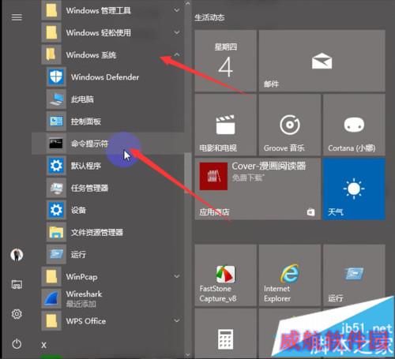
Task: Open 默认程序 gear icon
Action: pos(56,166)
